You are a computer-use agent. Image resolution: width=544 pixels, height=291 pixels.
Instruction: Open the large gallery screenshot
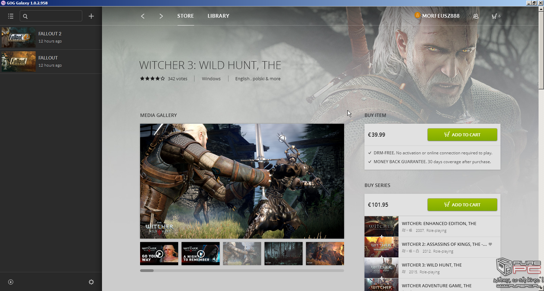pyautogui.click(x=242, y=181)
